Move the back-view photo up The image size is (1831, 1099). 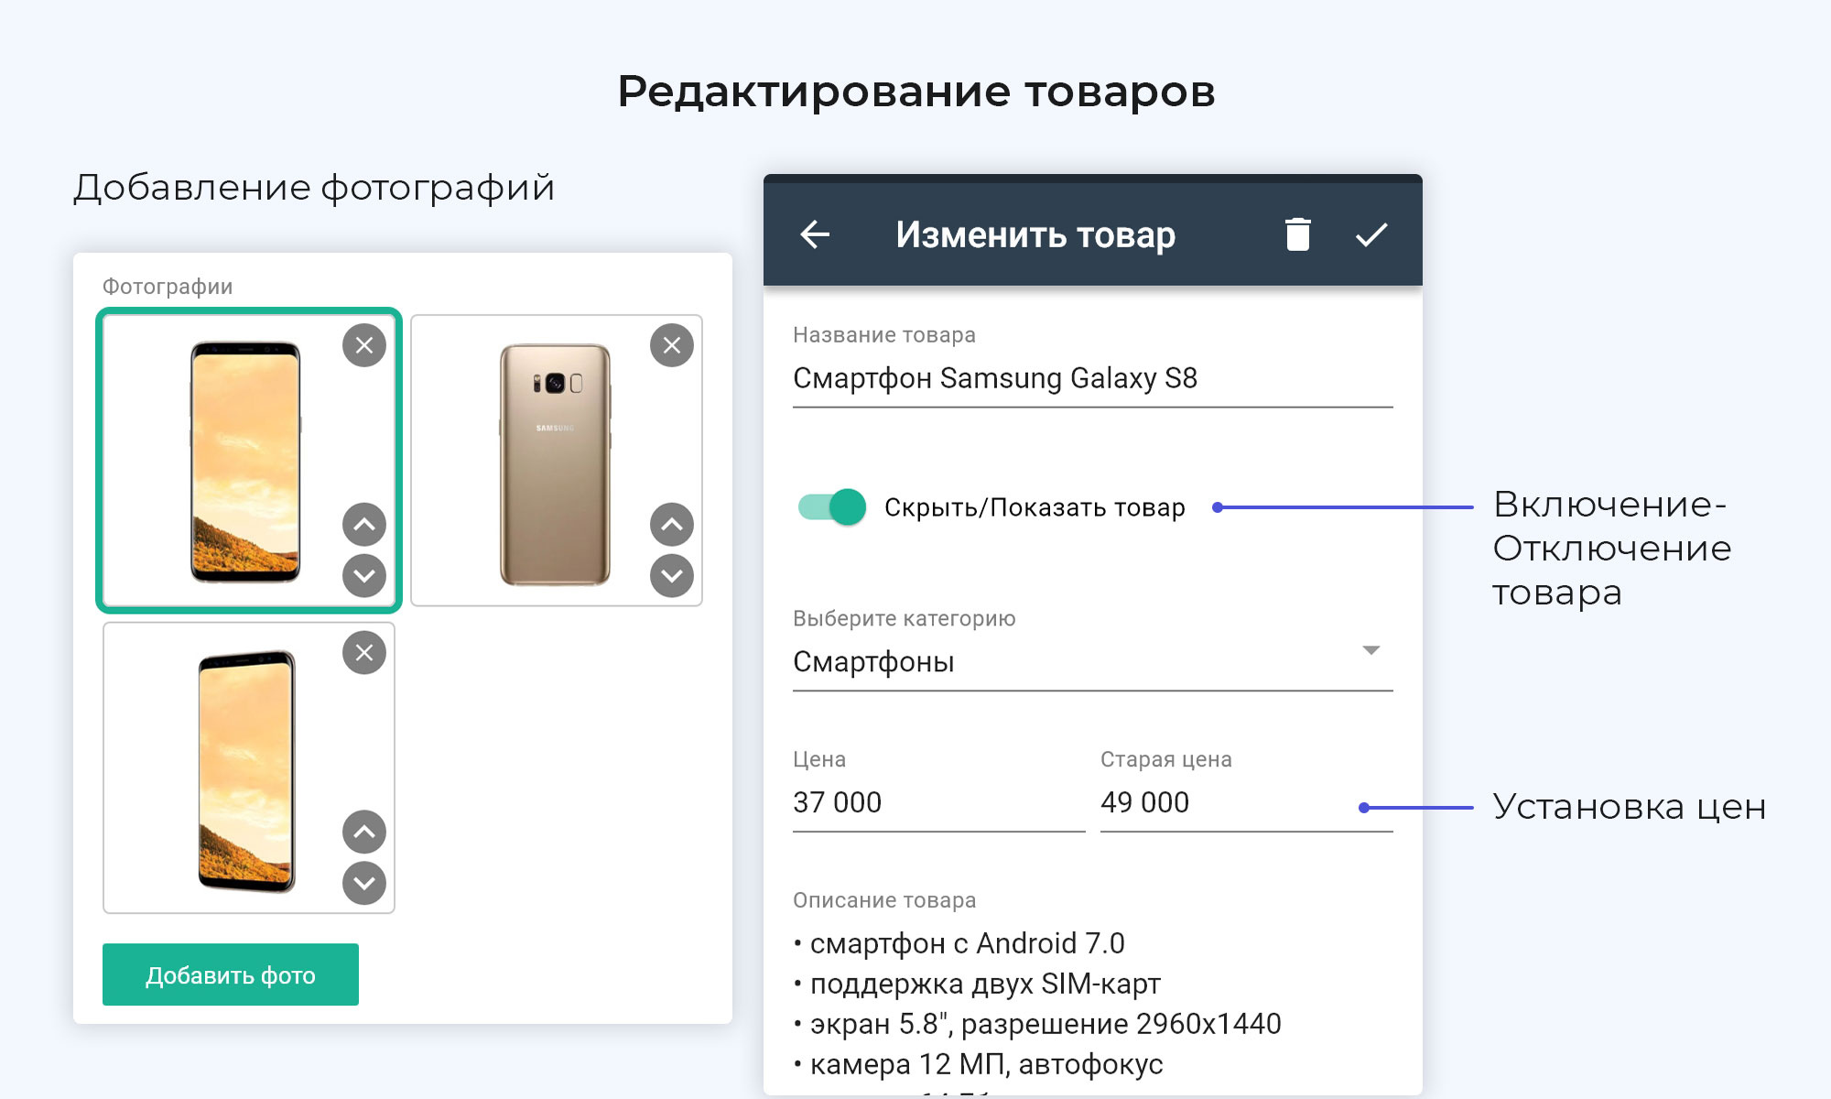(672, 525)
